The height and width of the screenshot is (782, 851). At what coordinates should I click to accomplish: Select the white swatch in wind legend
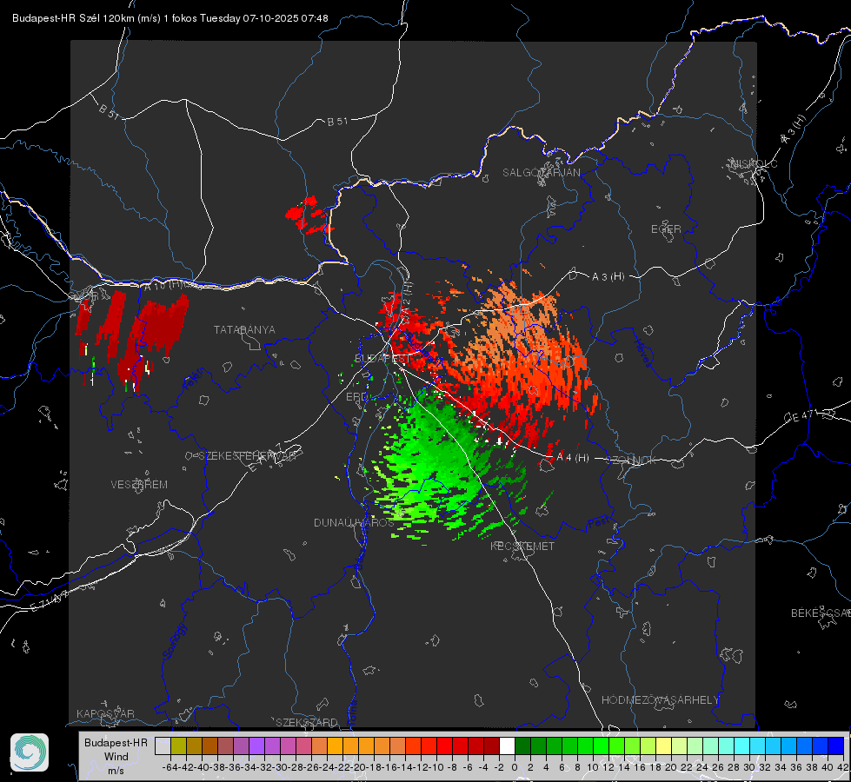click(507, 746)
